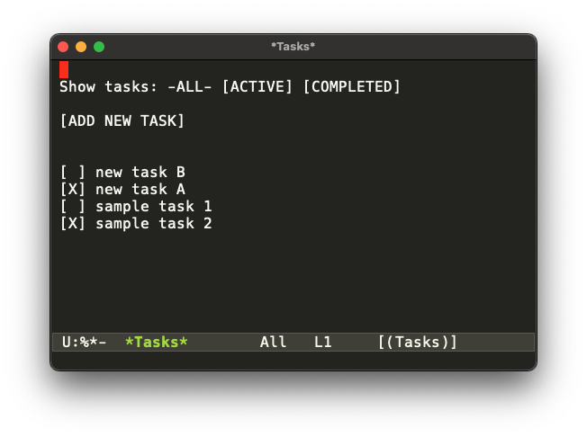
Task: Minimize the Tasks window with yellow button
Action: (x=81, y=47)
